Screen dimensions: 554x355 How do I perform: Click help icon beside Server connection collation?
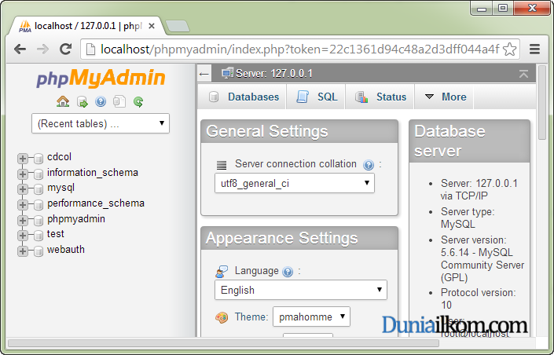(x=369, y=165)
